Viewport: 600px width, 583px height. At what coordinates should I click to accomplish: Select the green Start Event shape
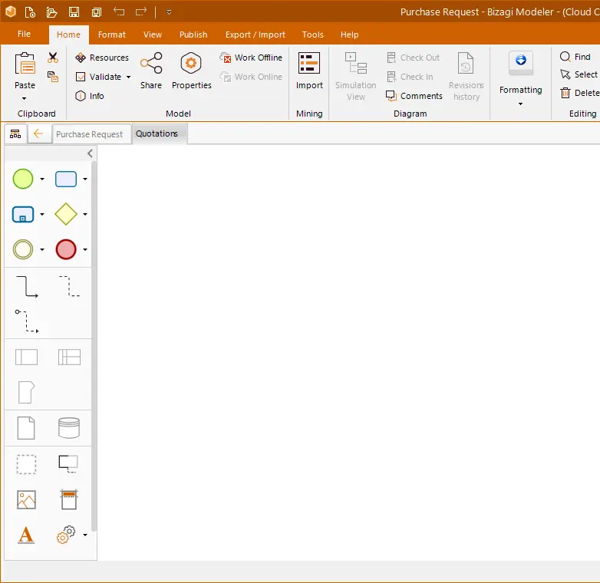pyautogui.click(x=23, y=179)
